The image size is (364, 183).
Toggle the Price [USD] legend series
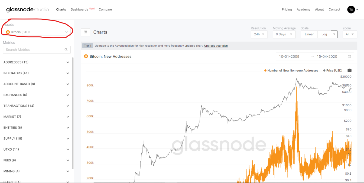point(333,70)
